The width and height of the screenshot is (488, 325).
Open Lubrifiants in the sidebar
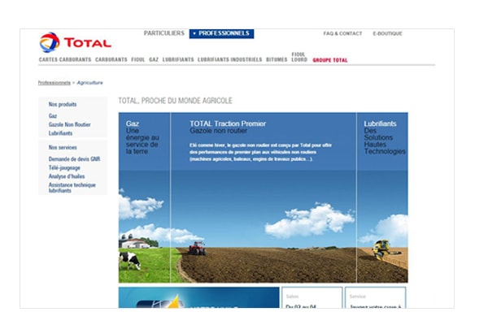coord(60,133)
